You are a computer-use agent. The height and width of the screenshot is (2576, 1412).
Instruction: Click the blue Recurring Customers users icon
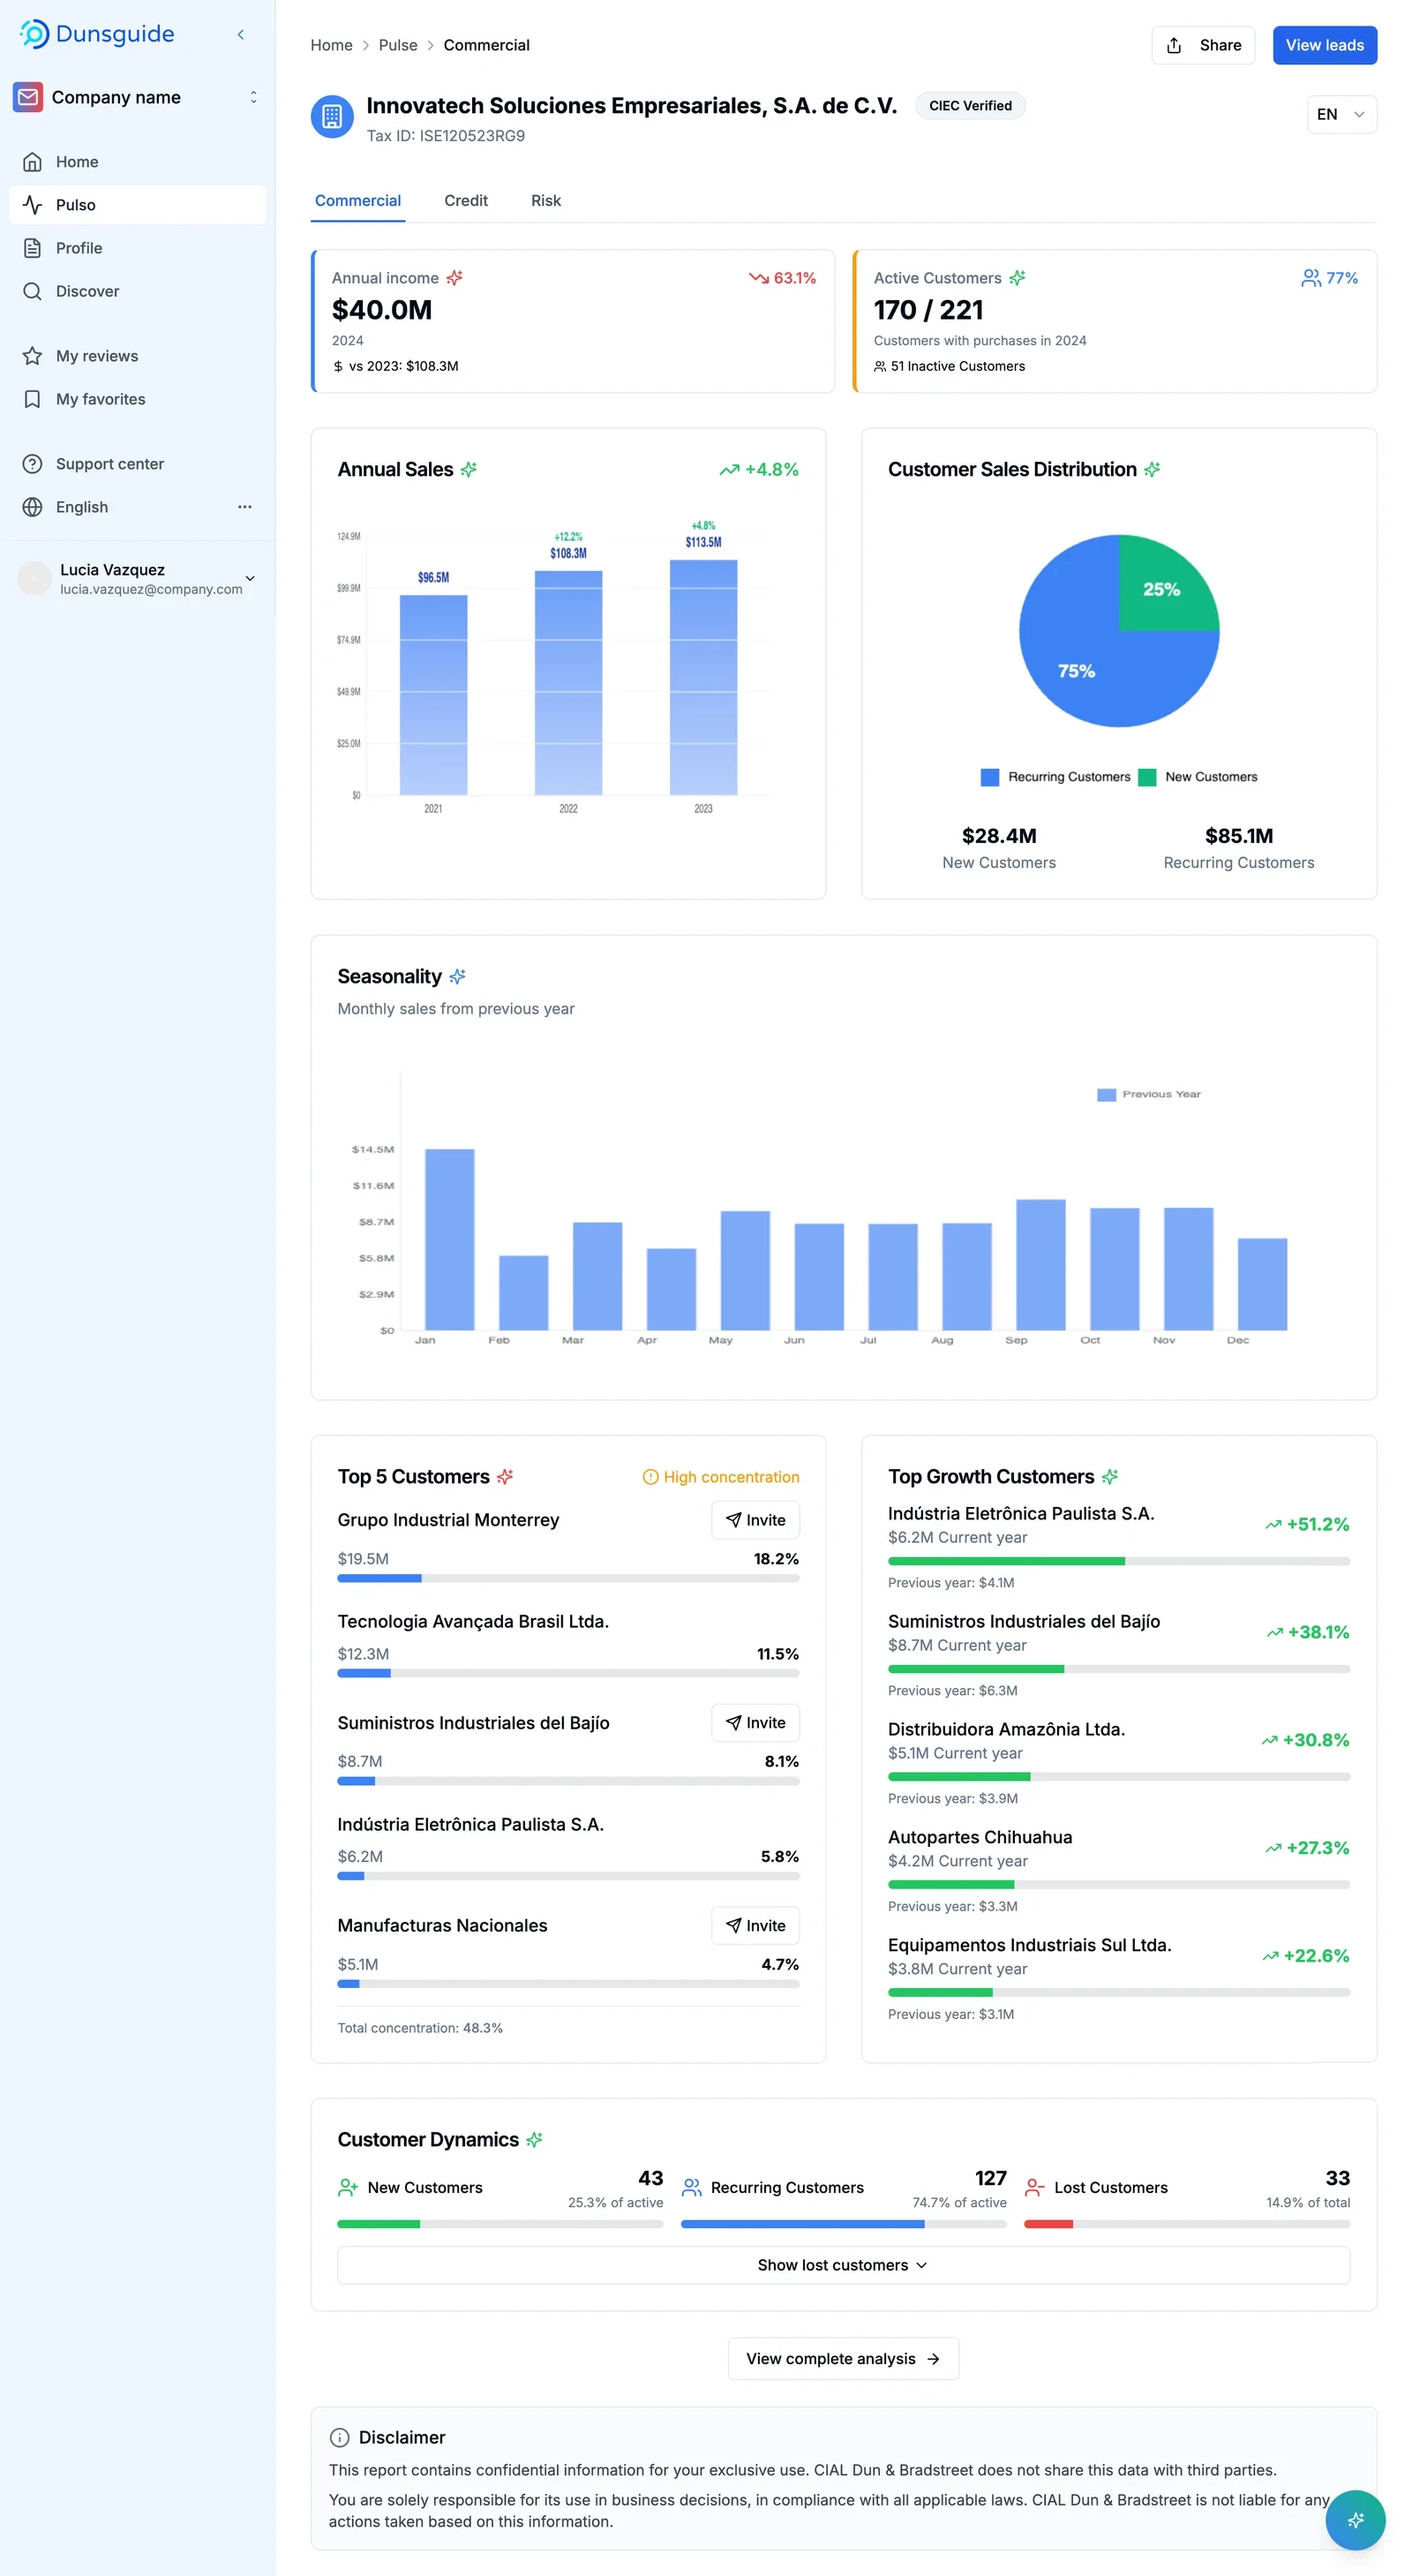coord(691,2187)
